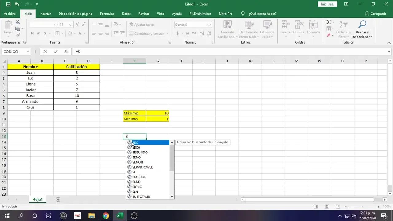Open Estilos de celda gallery
393x221 pixels.
pos(267,29)
